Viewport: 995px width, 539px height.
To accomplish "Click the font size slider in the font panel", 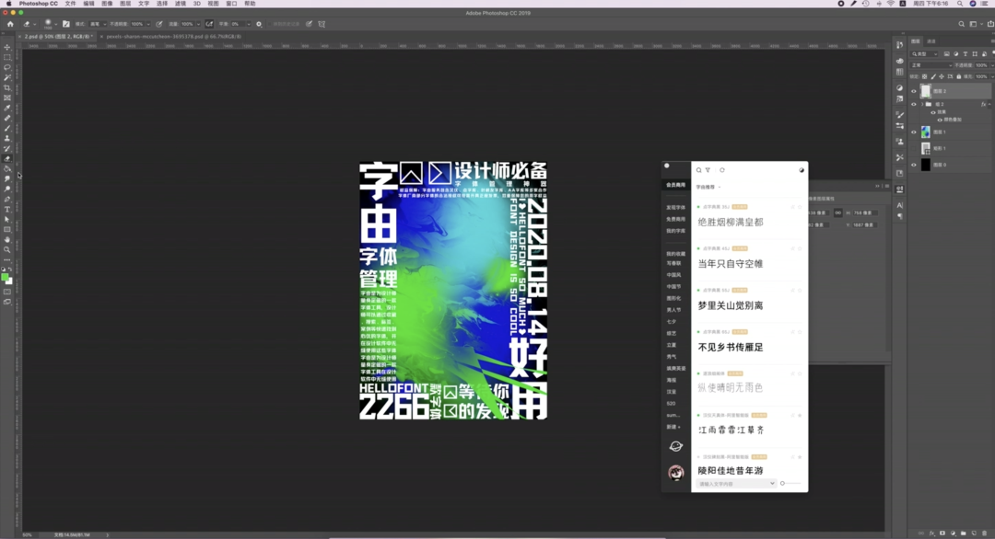I will click(790, 483).
